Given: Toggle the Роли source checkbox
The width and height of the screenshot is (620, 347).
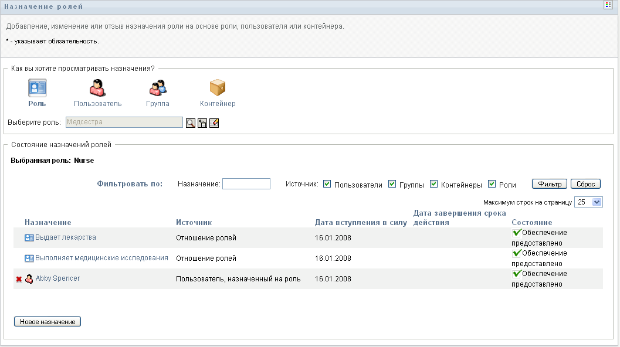Looking at the screenshot, I should [492, 184].
